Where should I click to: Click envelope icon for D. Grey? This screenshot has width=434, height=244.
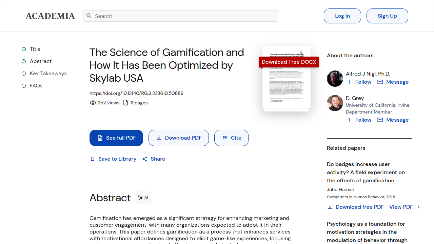[x=380, y=120]
